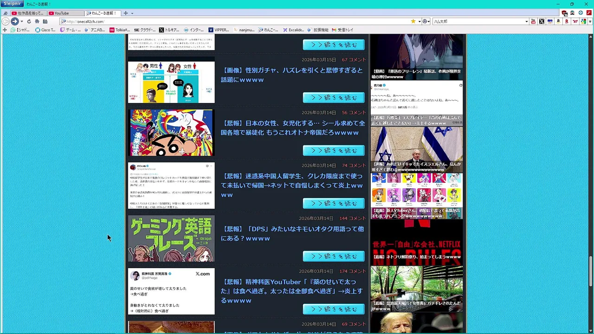The width and height of the screenshot is (594, 334).
Task: Open the VIPPER bookmark
Action: (x=219, y=30)
